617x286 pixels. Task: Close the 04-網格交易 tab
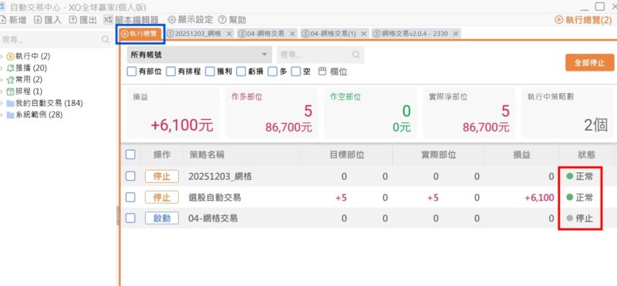click(292, 34)
